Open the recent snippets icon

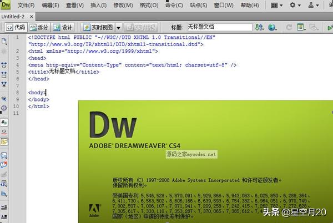pyautogui.click(x=4, y=184)
